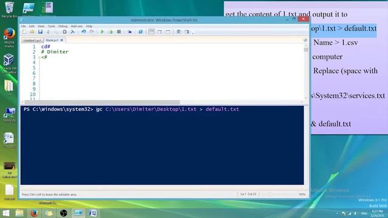
Task: Click the New script toolbar icon
Action: [x=24, y=31]
